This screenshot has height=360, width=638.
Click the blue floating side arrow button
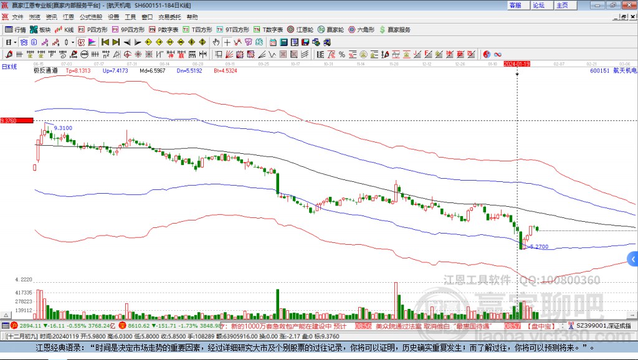coord(632,258)
